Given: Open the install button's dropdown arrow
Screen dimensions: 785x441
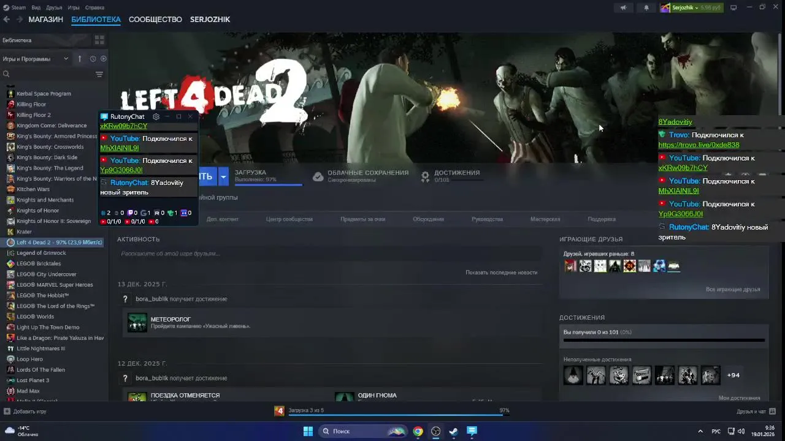Looking at the screenshot, I should click(x=223, y=176).
